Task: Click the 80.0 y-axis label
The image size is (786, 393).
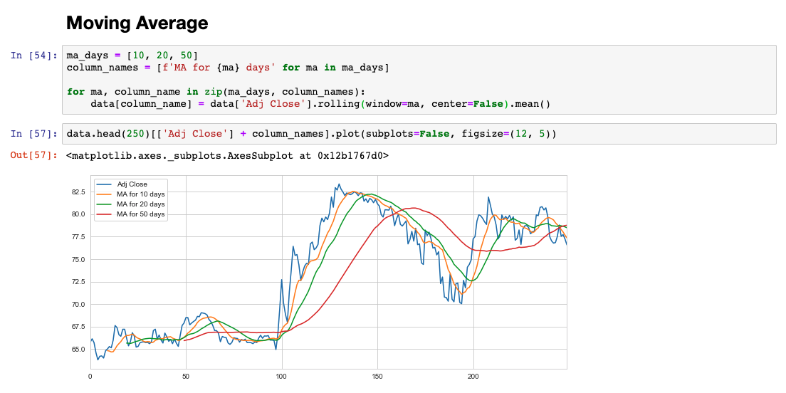Action: click(x=78, y=214)
